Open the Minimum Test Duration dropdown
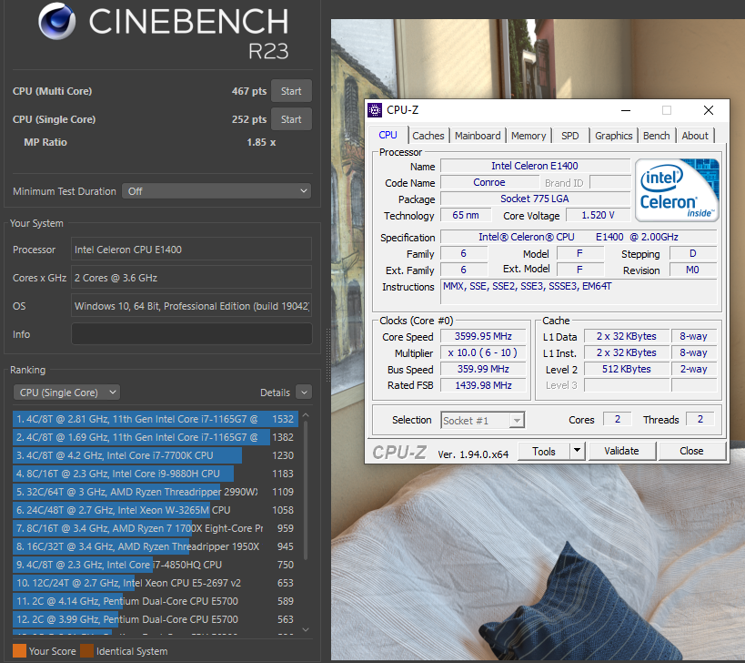The height and width of the screenshot is (663, 745). click(x=216, y=191)
